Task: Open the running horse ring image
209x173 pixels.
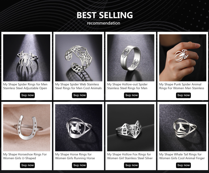Action: (79, 128)
